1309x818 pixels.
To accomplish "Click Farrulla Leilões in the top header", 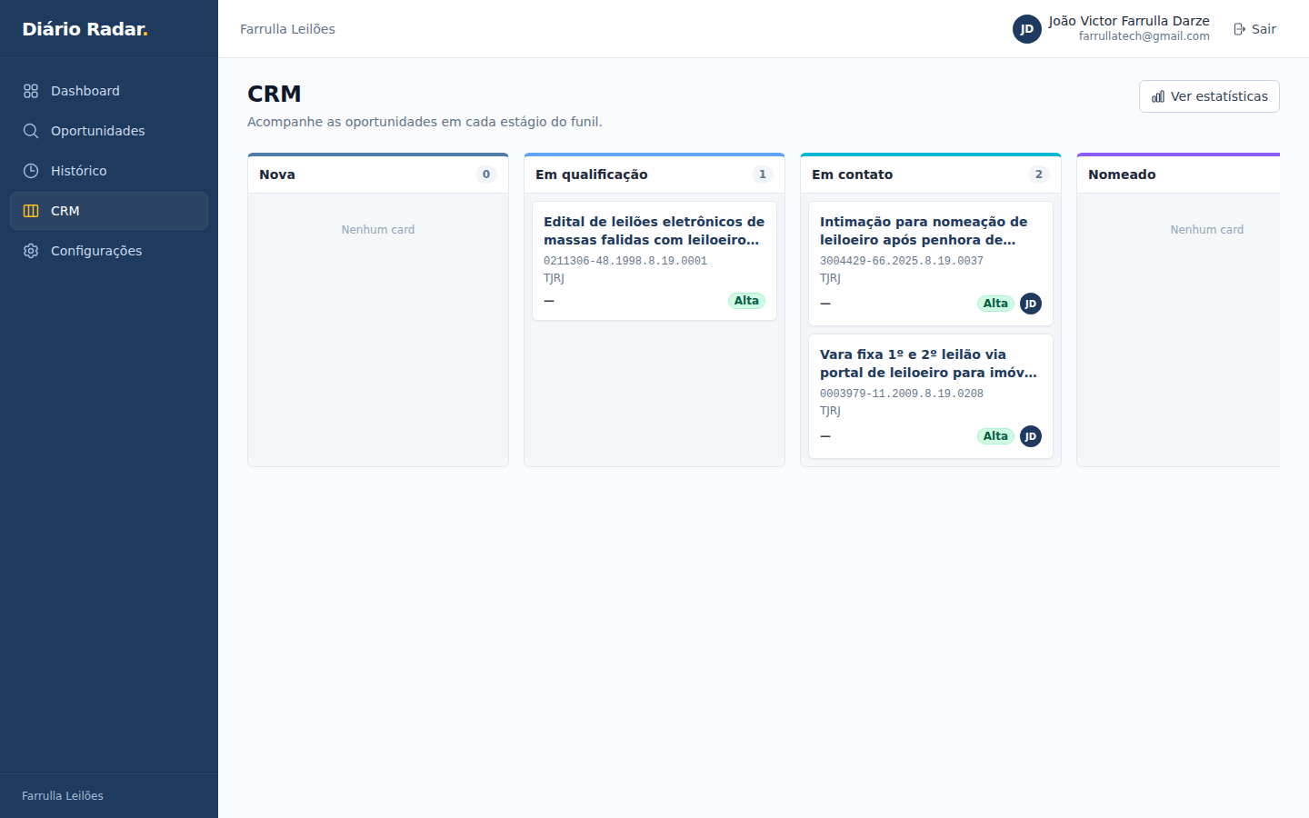I will [287, 29].
